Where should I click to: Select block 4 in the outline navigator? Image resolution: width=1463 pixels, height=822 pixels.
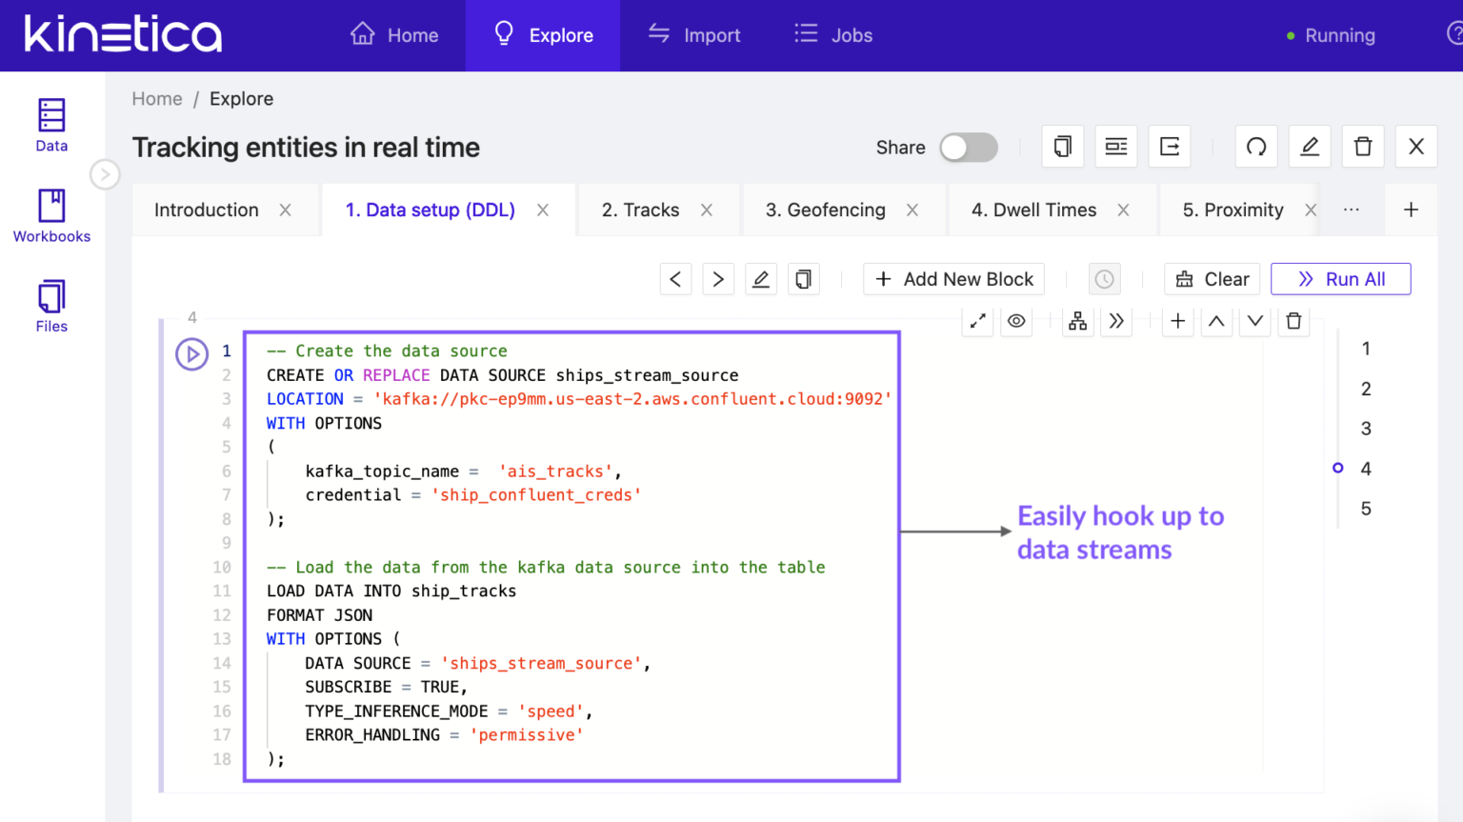coord(1365,468)
